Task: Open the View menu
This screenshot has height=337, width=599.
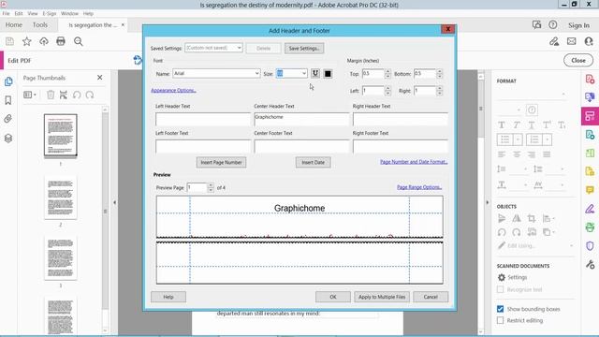Action: [x=33, y=13]
